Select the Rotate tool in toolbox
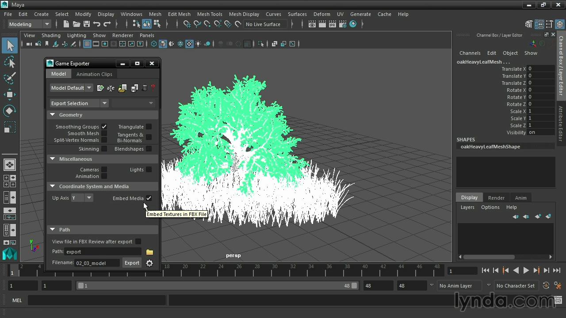566x318 pixels. pyautogui.click(x=10, y=110)
